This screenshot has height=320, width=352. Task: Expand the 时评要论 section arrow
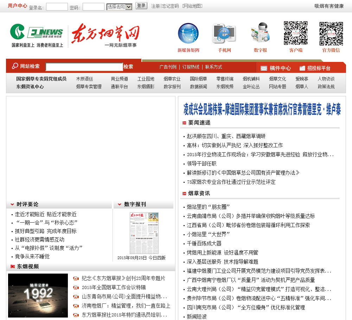pos(12,204)
